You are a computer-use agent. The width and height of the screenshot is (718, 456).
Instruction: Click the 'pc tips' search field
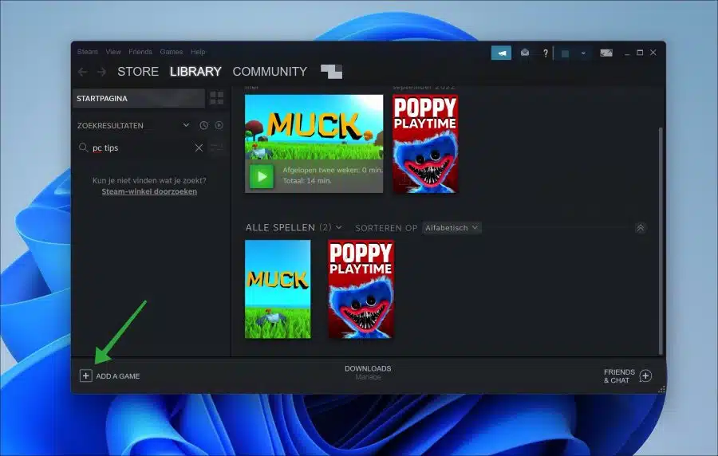[141, 147]
